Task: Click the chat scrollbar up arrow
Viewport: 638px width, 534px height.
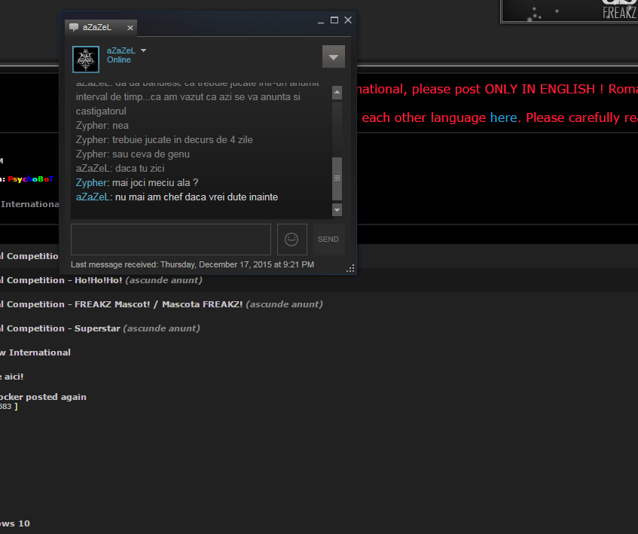Action: 337,93
